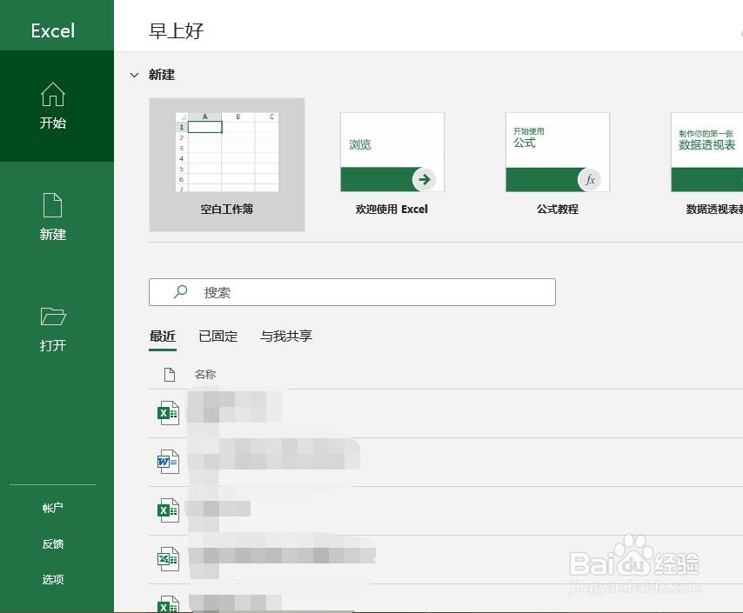Screen dimensions: 743x613
Task: Click the 空白工作簿 label text
Action: 227,209
